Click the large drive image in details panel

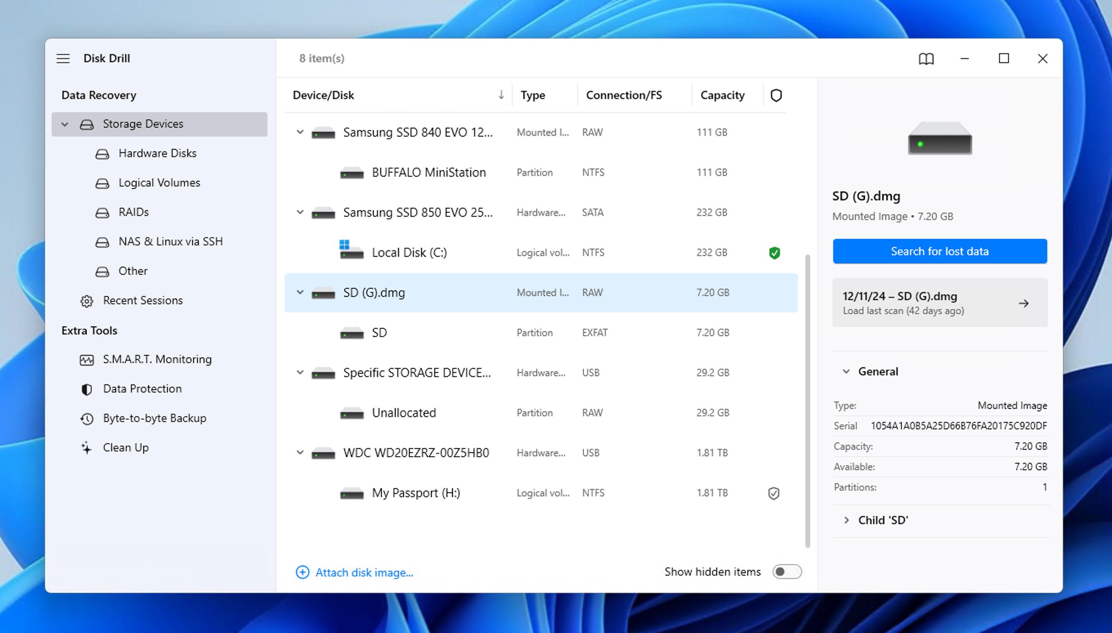tap(939, 138)
